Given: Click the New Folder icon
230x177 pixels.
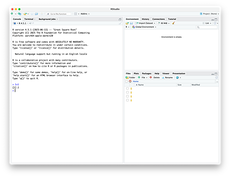Looking at the screenshot, I should (130, 78).
